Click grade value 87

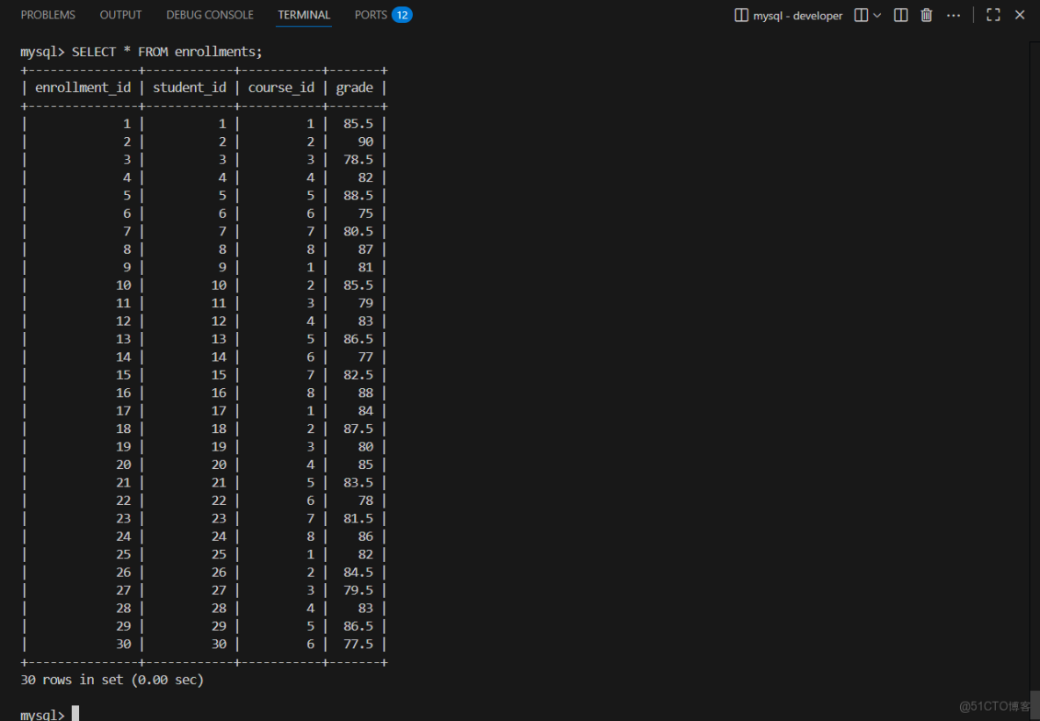[x=365, y=249]
